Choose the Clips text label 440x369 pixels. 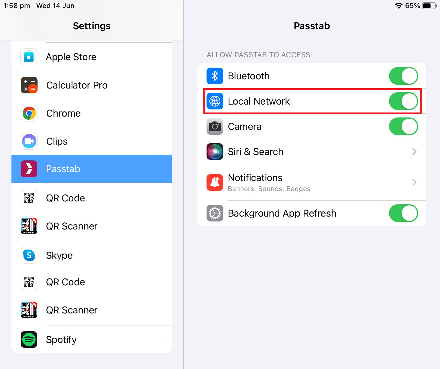coord(57,142)
